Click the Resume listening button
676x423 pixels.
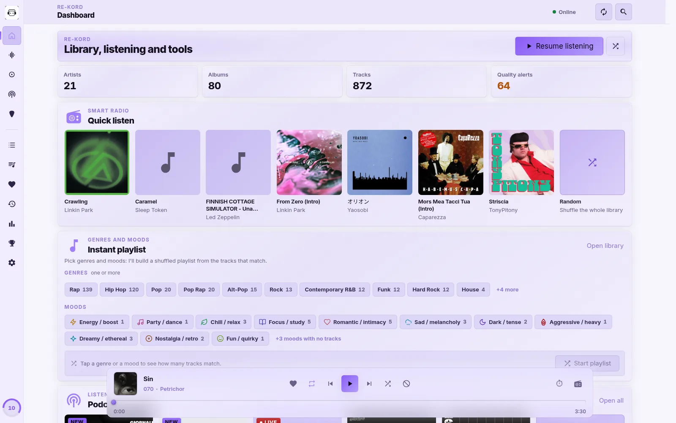tap(559, 46)
